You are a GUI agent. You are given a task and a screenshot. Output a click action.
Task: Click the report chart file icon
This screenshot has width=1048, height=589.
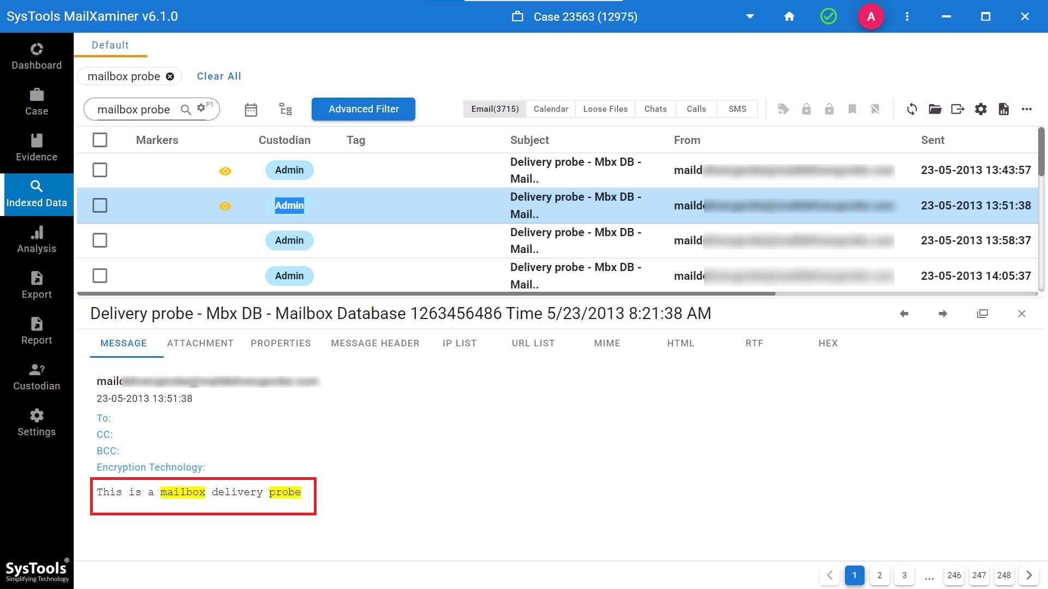click(1004, 109)
